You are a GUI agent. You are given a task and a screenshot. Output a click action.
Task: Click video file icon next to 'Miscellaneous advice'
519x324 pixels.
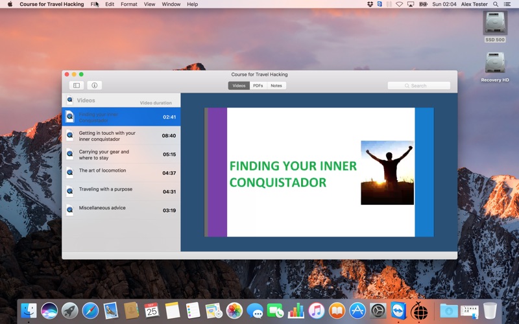tap(70, 209)
